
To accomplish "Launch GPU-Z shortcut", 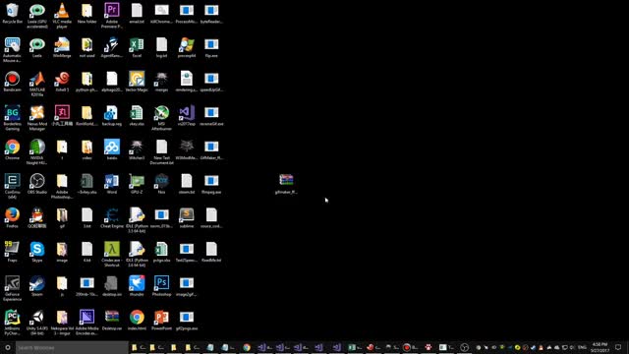I will click(137, 184).
